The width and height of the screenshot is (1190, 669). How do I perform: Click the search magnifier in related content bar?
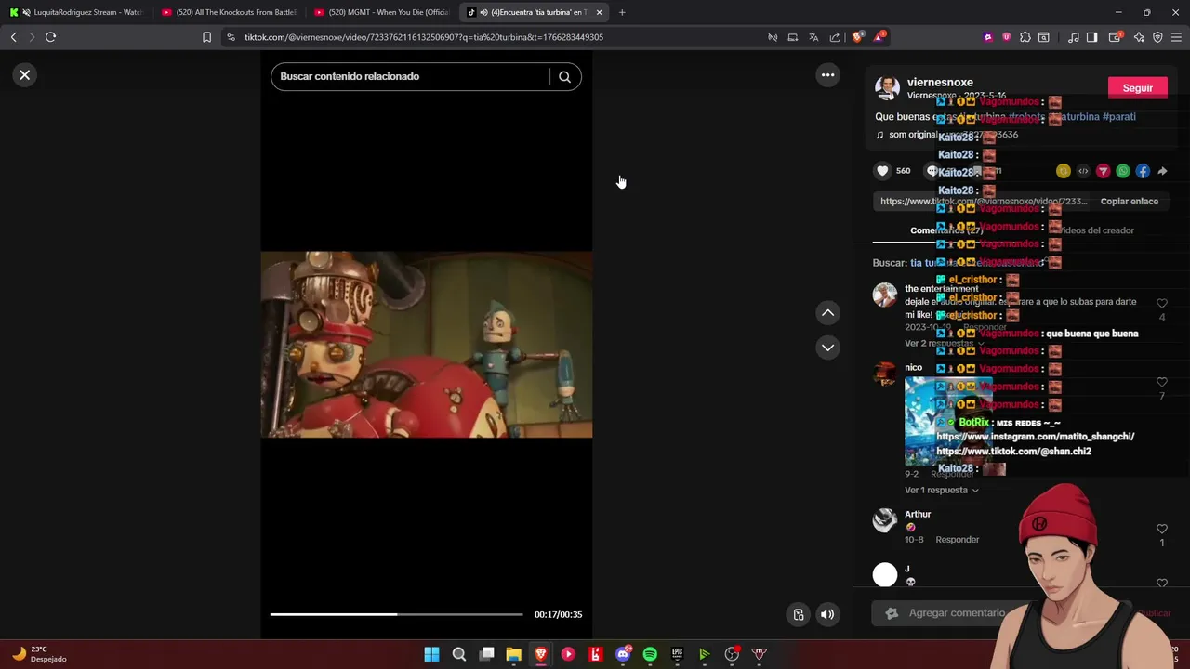click(564, 77)
